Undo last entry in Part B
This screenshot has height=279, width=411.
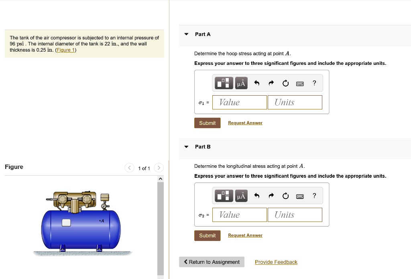(x=257, y=196)
